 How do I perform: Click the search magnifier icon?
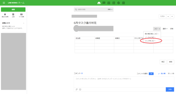[x=76, y=10]
